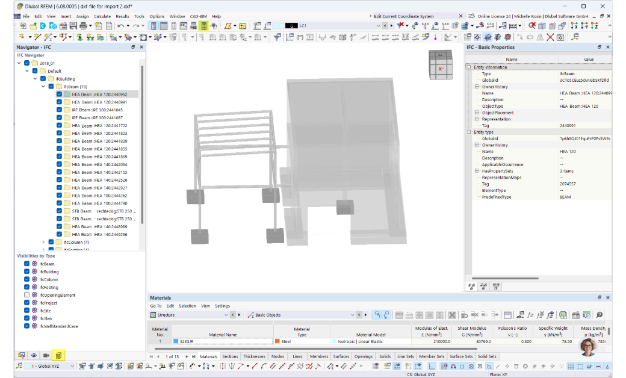Enable IfcOpeningElement visibility checkbox
The height and width of the screenshot is (378, 626).
click(x=26, y=295)
